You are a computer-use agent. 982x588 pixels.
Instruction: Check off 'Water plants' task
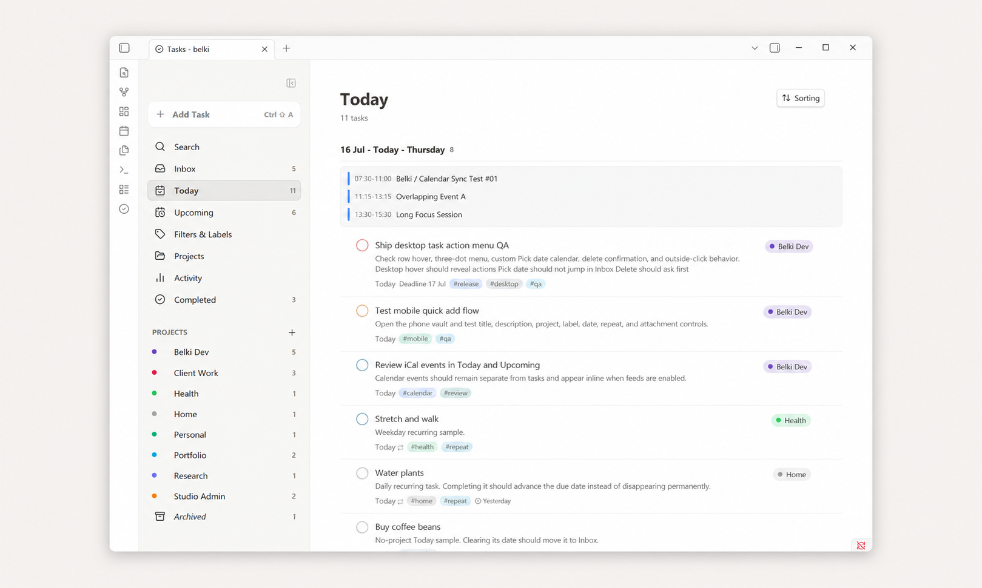tap(362, 473)
